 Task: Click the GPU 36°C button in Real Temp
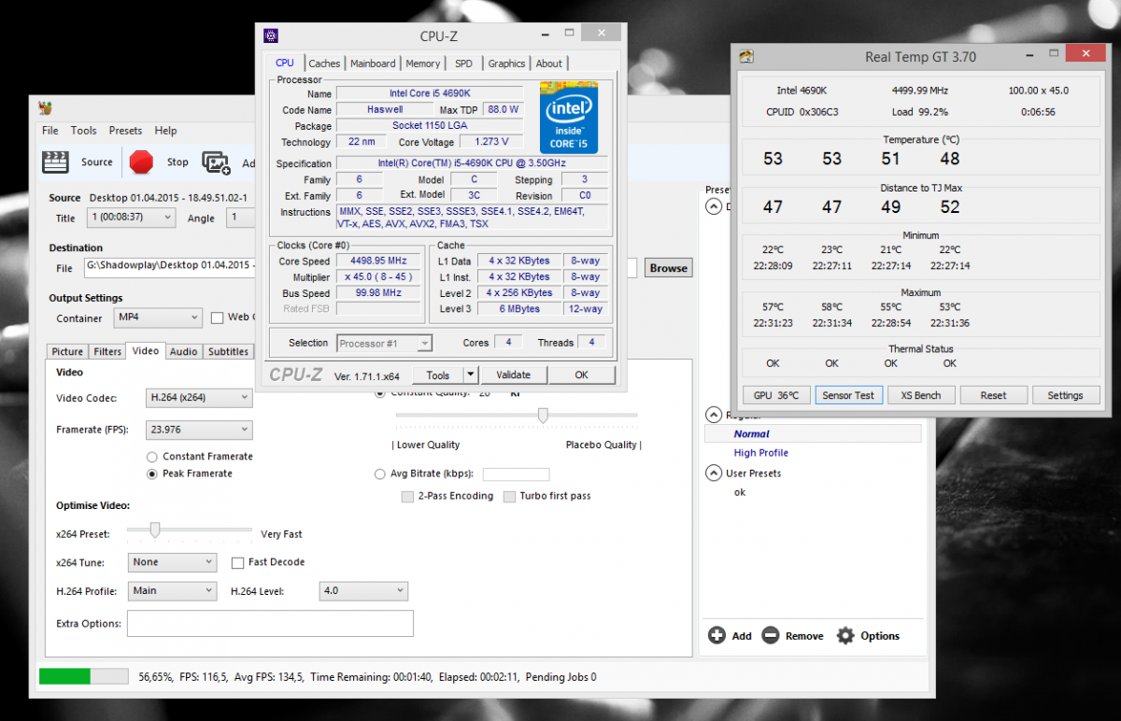[776, 395]
